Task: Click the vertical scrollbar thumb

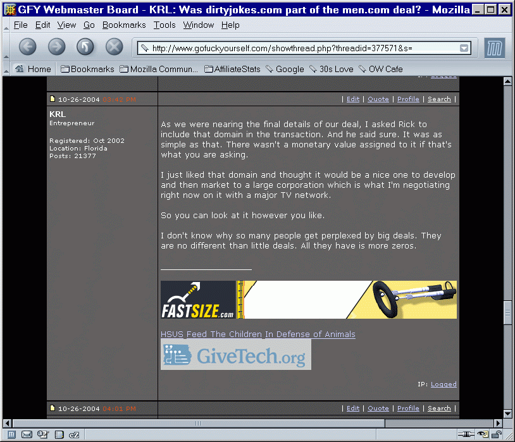Action: point(507,312)
